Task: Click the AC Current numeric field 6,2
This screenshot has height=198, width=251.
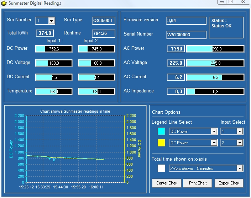Action: point(176,77)
